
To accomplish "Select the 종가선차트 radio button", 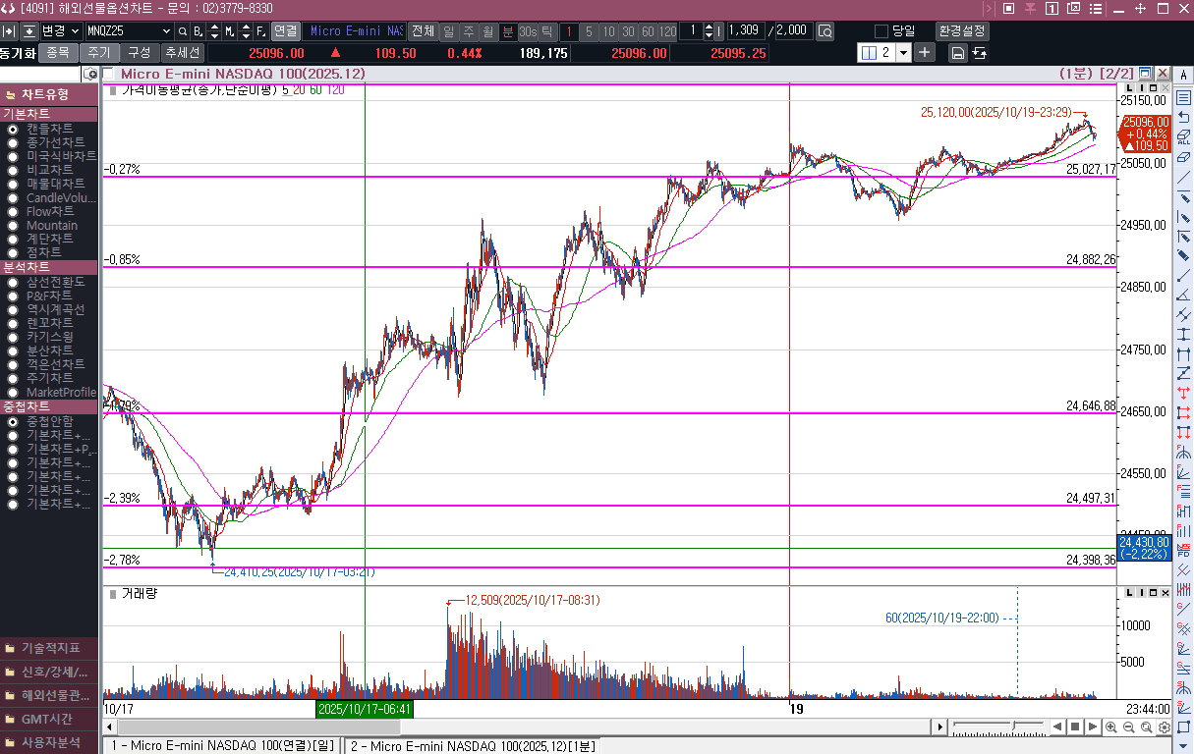I will click(13, 142).
